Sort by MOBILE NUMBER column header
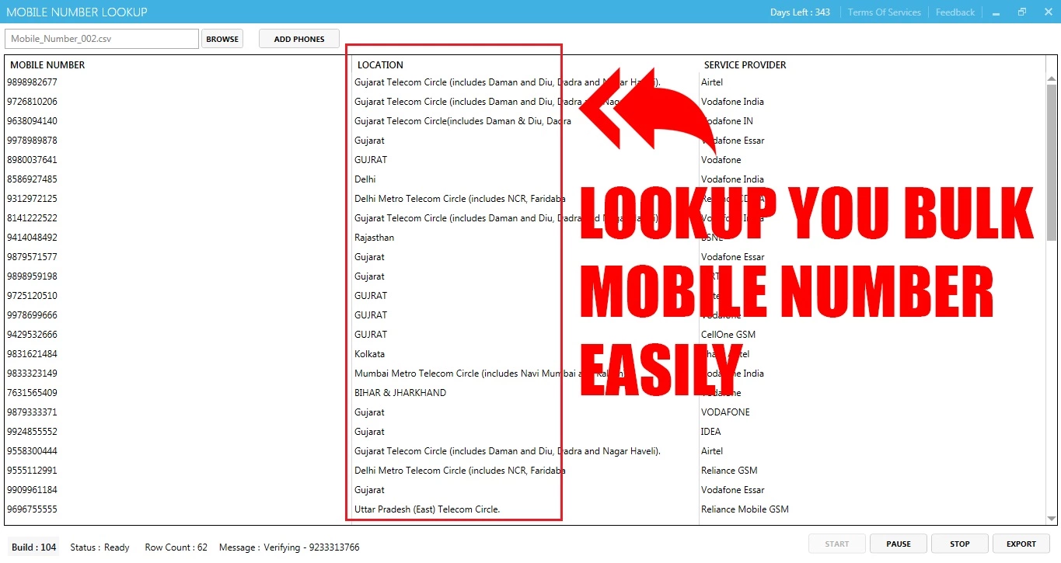 tap(47, 65)
